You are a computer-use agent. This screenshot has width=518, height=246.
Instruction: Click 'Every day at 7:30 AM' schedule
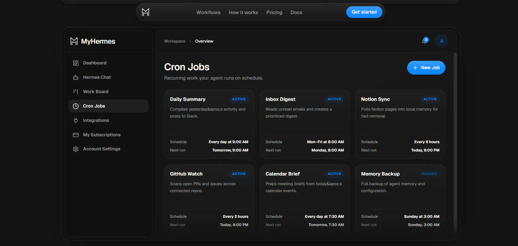coord(324,216)
